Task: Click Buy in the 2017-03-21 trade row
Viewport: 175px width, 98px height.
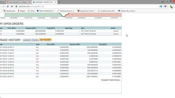Action: click(37, 76)
